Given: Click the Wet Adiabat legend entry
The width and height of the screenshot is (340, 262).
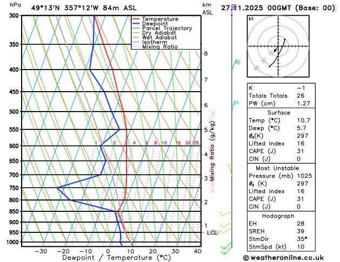Looking at the screenshot, I should pyautogui.click(x=155, y=37).
